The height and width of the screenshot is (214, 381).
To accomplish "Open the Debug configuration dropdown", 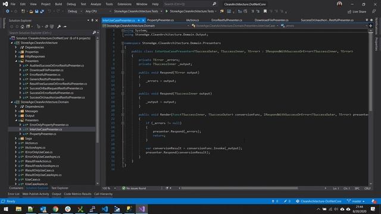I will coord(74,11).
